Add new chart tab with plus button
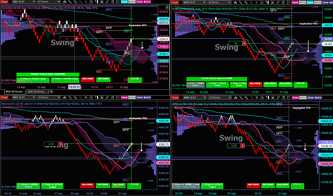This screenshot has height=196, width=333. click(51, 92)
